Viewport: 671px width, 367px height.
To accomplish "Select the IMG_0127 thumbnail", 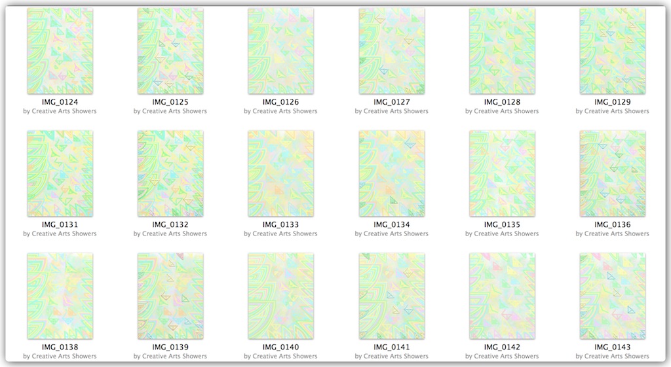I will pos(392,51).
